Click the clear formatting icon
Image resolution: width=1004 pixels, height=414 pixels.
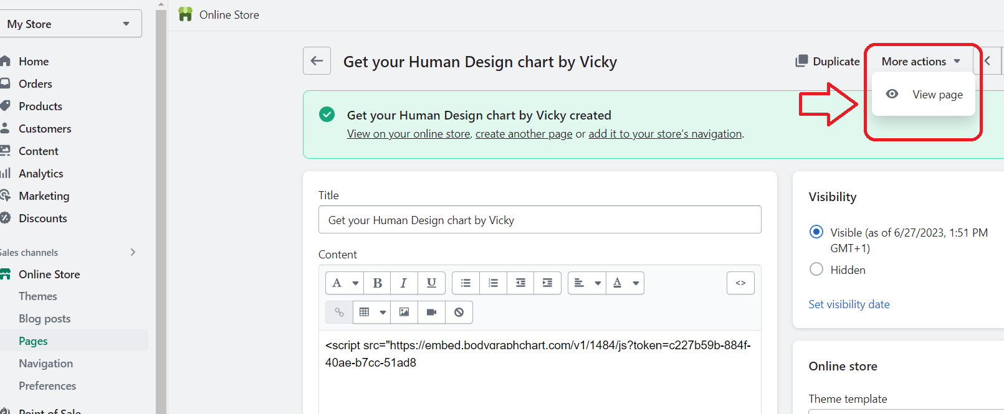(x=459, y=313)
